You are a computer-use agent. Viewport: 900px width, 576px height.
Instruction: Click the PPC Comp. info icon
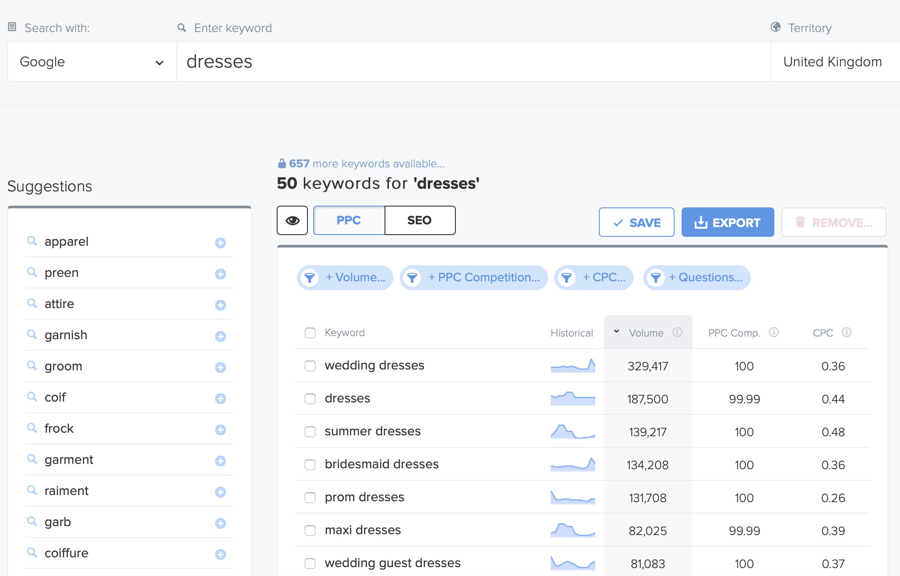pos(774,332)
